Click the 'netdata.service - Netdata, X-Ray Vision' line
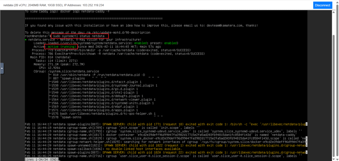This screenshot has width=339, height=161. (x=83, y=40)
